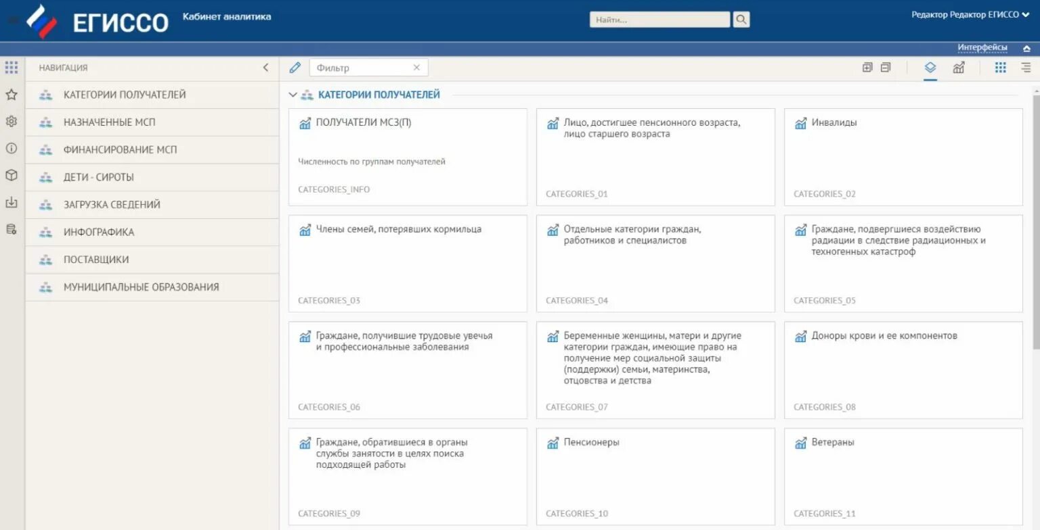Focus the Фильтр input field
Viewport: 1040px width, 530px height.
[368, 68]
